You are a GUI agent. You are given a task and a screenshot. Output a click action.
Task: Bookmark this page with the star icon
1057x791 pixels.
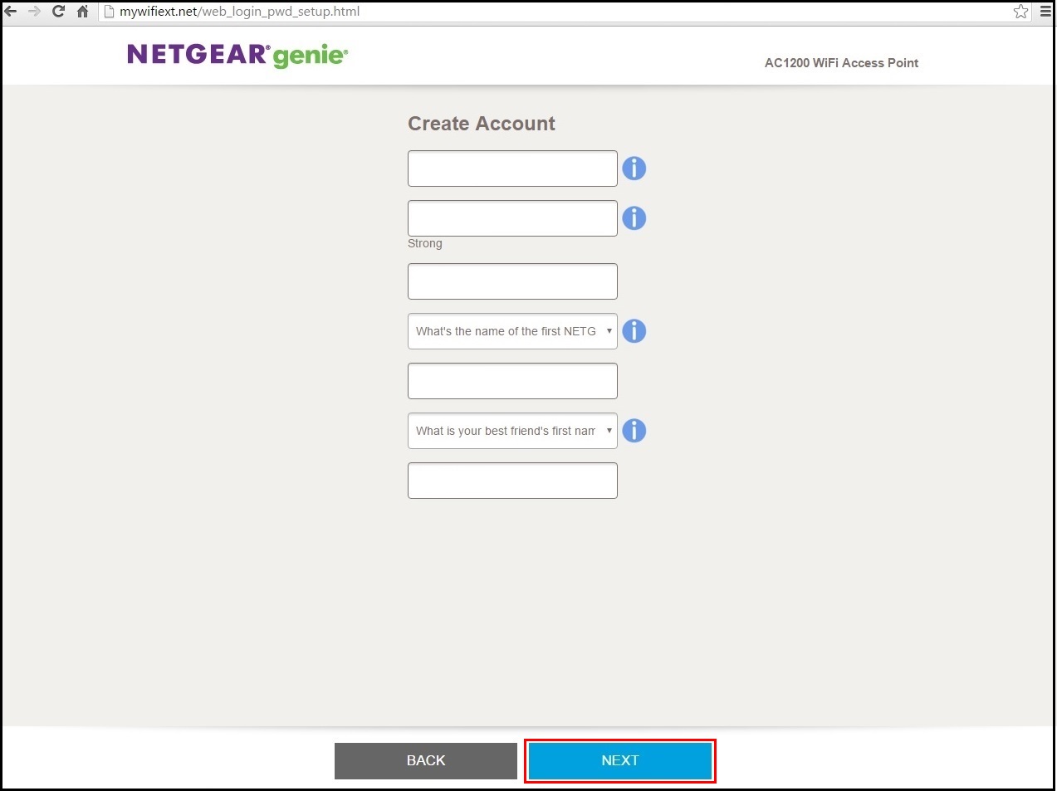1020,12
